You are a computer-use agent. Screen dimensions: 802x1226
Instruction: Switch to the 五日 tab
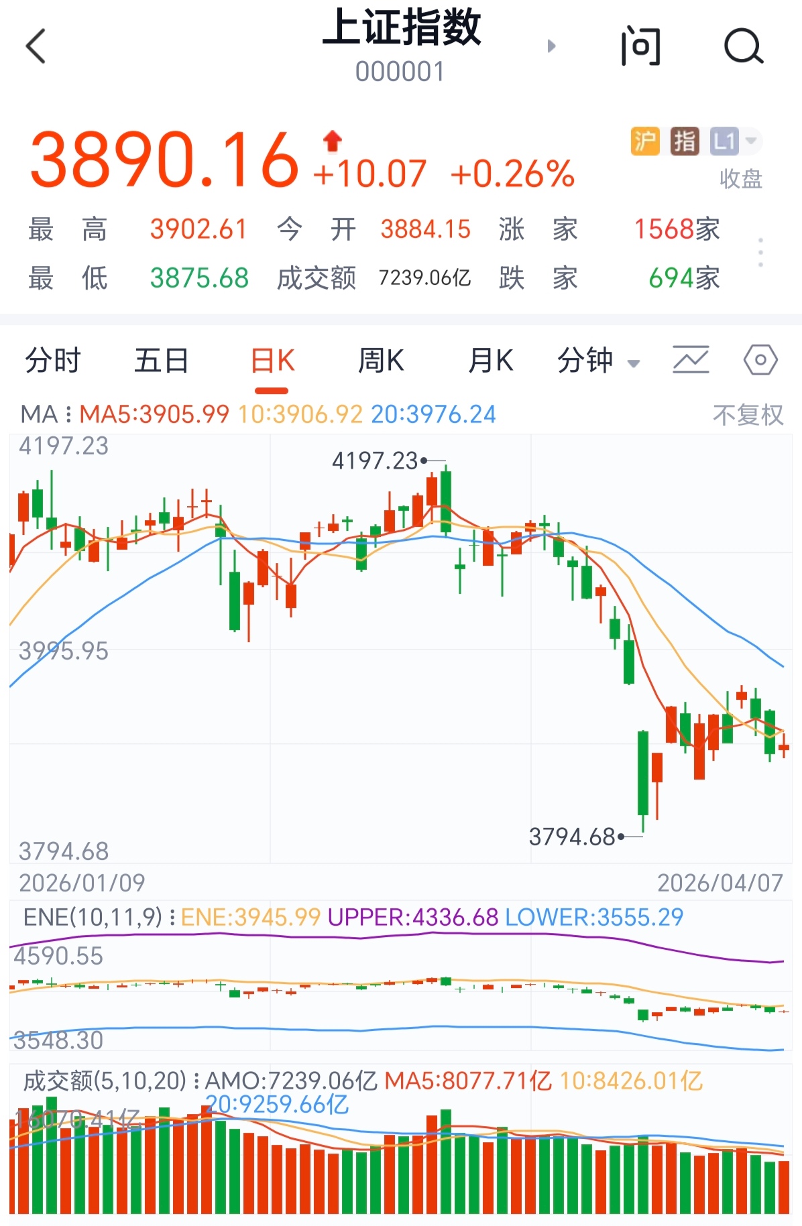click(162, 361)
